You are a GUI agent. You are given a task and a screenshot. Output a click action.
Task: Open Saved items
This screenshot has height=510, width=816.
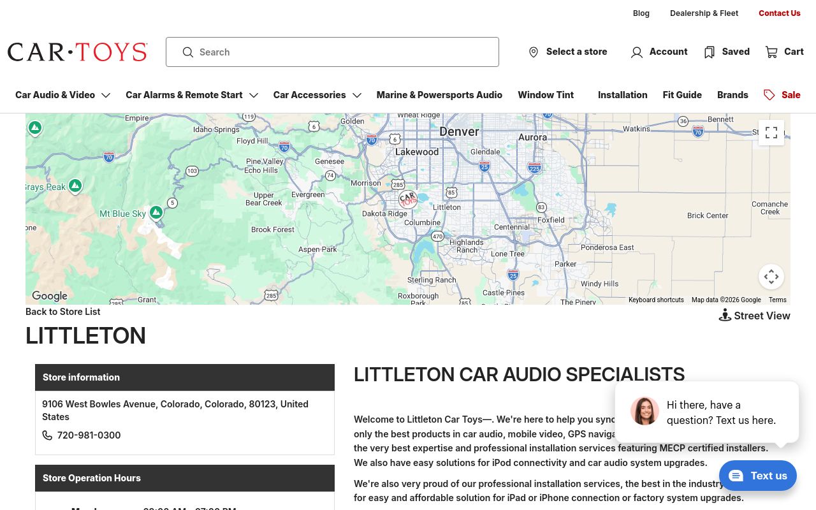(736, 52)
